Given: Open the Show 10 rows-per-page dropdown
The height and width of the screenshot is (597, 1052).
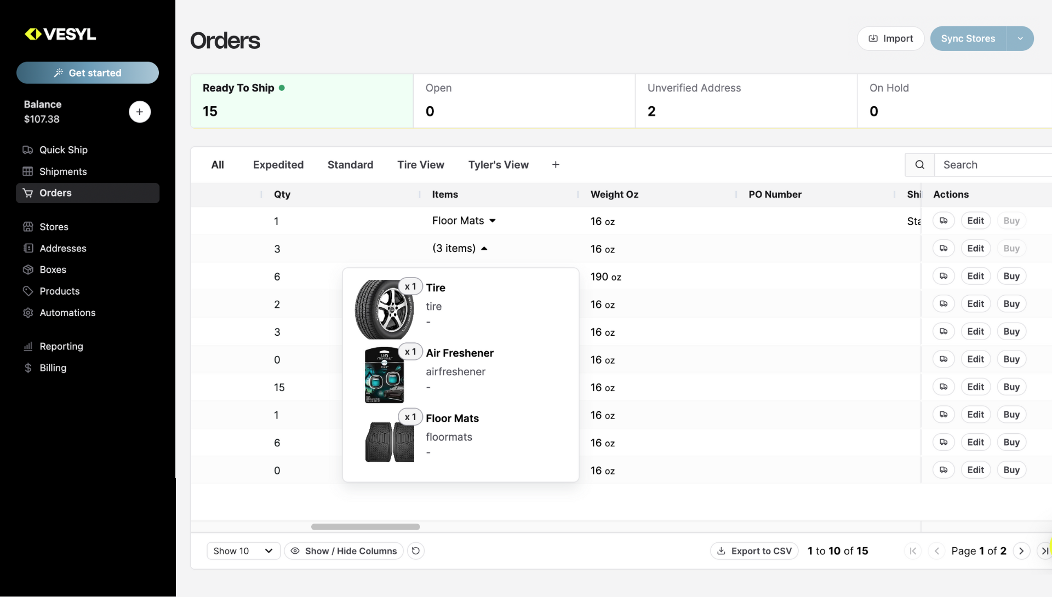Looking at the screenshot, I should pyautogui.click(x=243, y=551).
